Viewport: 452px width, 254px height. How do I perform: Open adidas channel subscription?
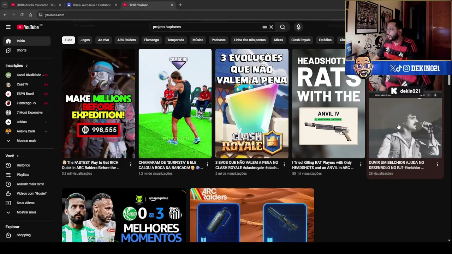pyautogui.click(x=27, y=122)
